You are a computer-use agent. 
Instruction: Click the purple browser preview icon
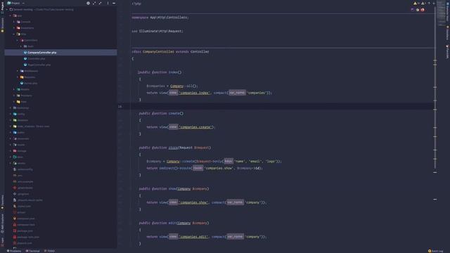(x=413, y=10)
